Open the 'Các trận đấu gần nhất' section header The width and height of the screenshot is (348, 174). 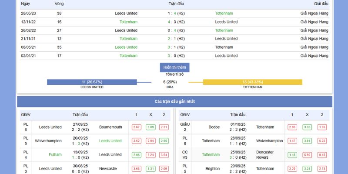tap(174, 101)
